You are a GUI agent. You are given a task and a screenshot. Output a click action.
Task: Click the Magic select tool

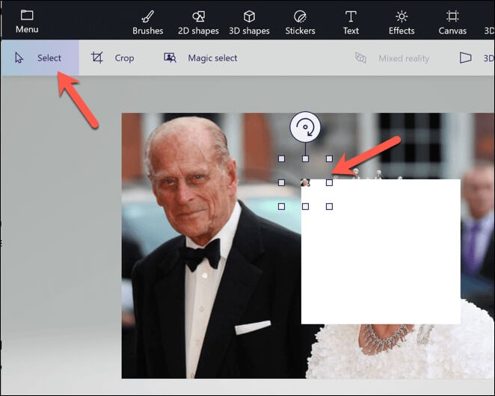tap(200, 58)
